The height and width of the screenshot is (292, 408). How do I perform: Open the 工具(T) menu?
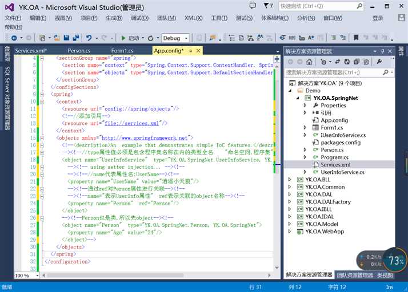click(219, 18)
